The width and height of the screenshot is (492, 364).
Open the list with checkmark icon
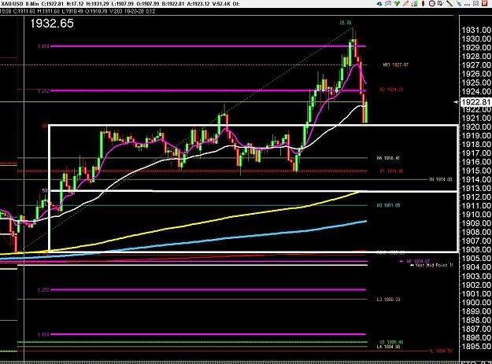pos(441,3)
